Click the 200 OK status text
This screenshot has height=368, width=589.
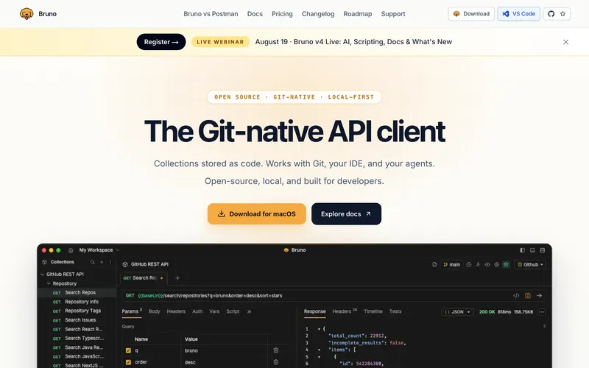(487, 312)
